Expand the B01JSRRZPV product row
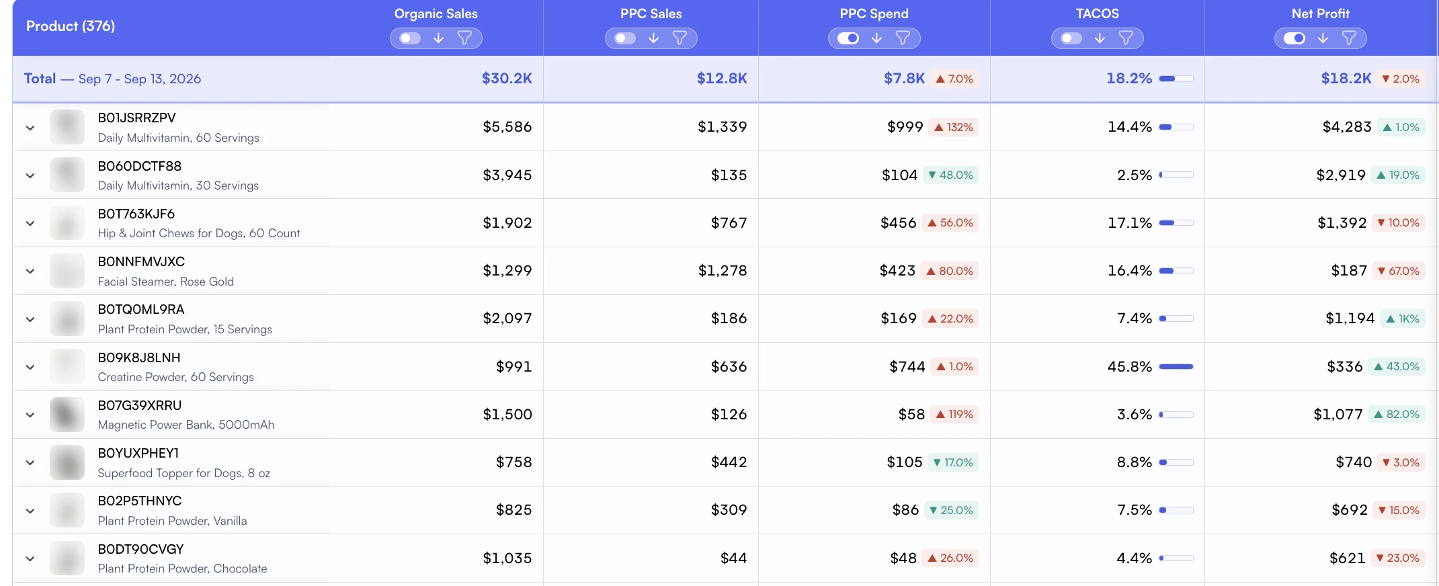 [x=30, y=128]
